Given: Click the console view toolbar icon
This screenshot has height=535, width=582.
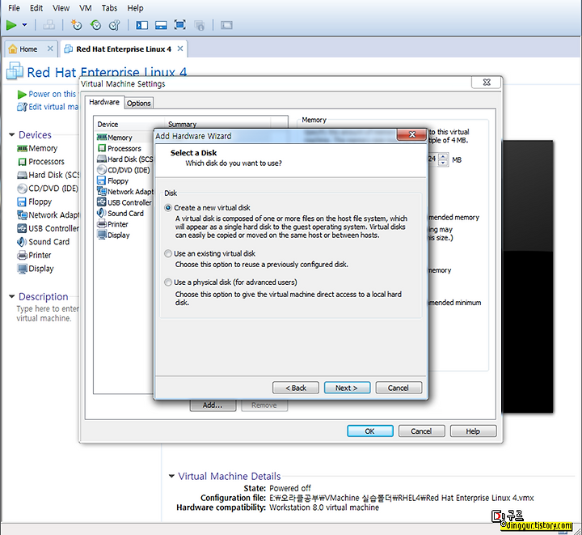Looking at the screenshot, I should tap(226, 25).
